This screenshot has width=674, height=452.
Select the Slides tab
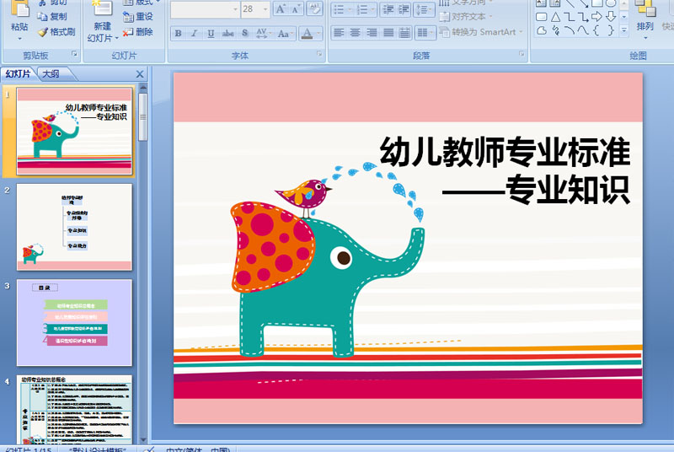tap(18, 74)
